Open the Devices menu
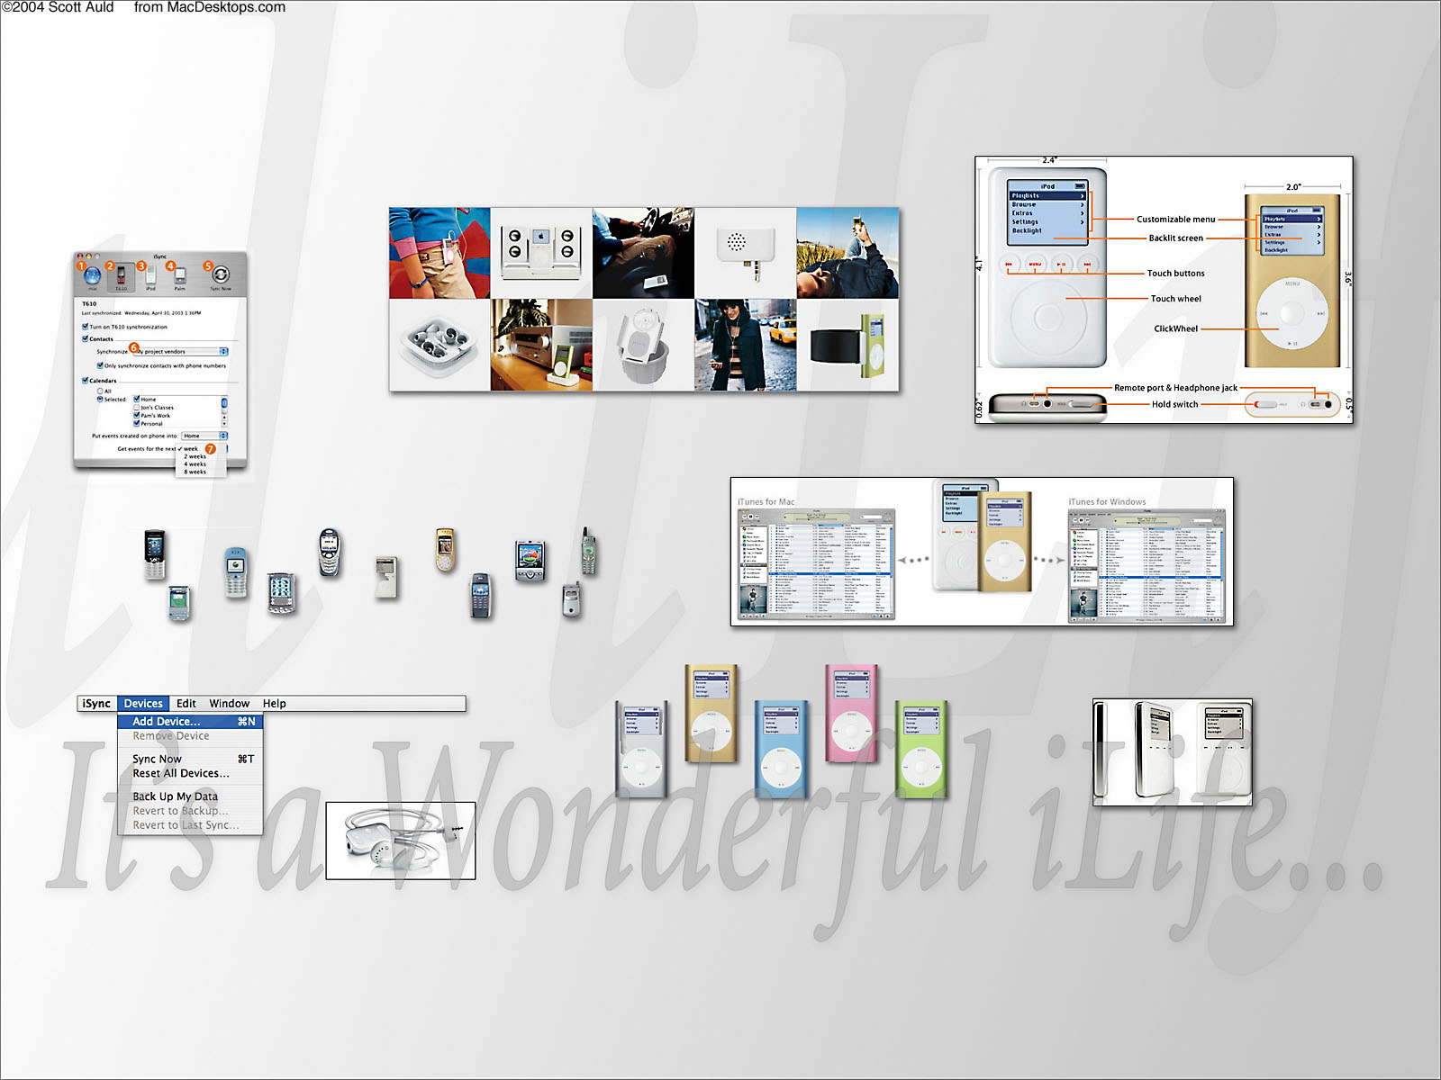Viewport: 1441px width, 1080px height. coord(143,704)
